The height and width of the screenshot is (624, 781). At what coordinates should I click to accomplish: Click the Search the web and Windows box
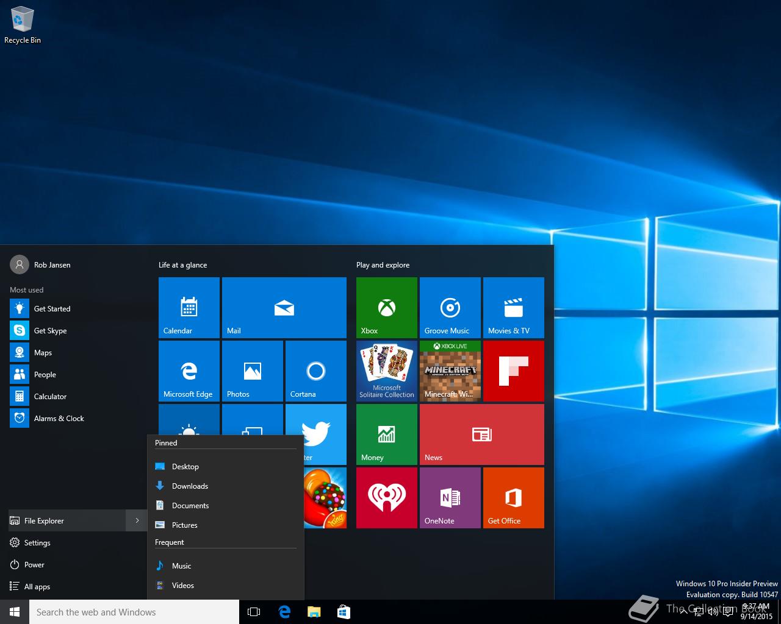pyautogui.click(x=134, y=612)
